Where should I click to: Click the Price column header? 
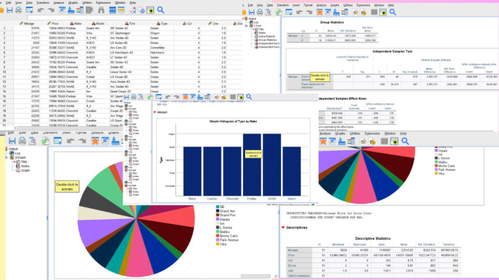pyautogui.click(x=53, y=23)
